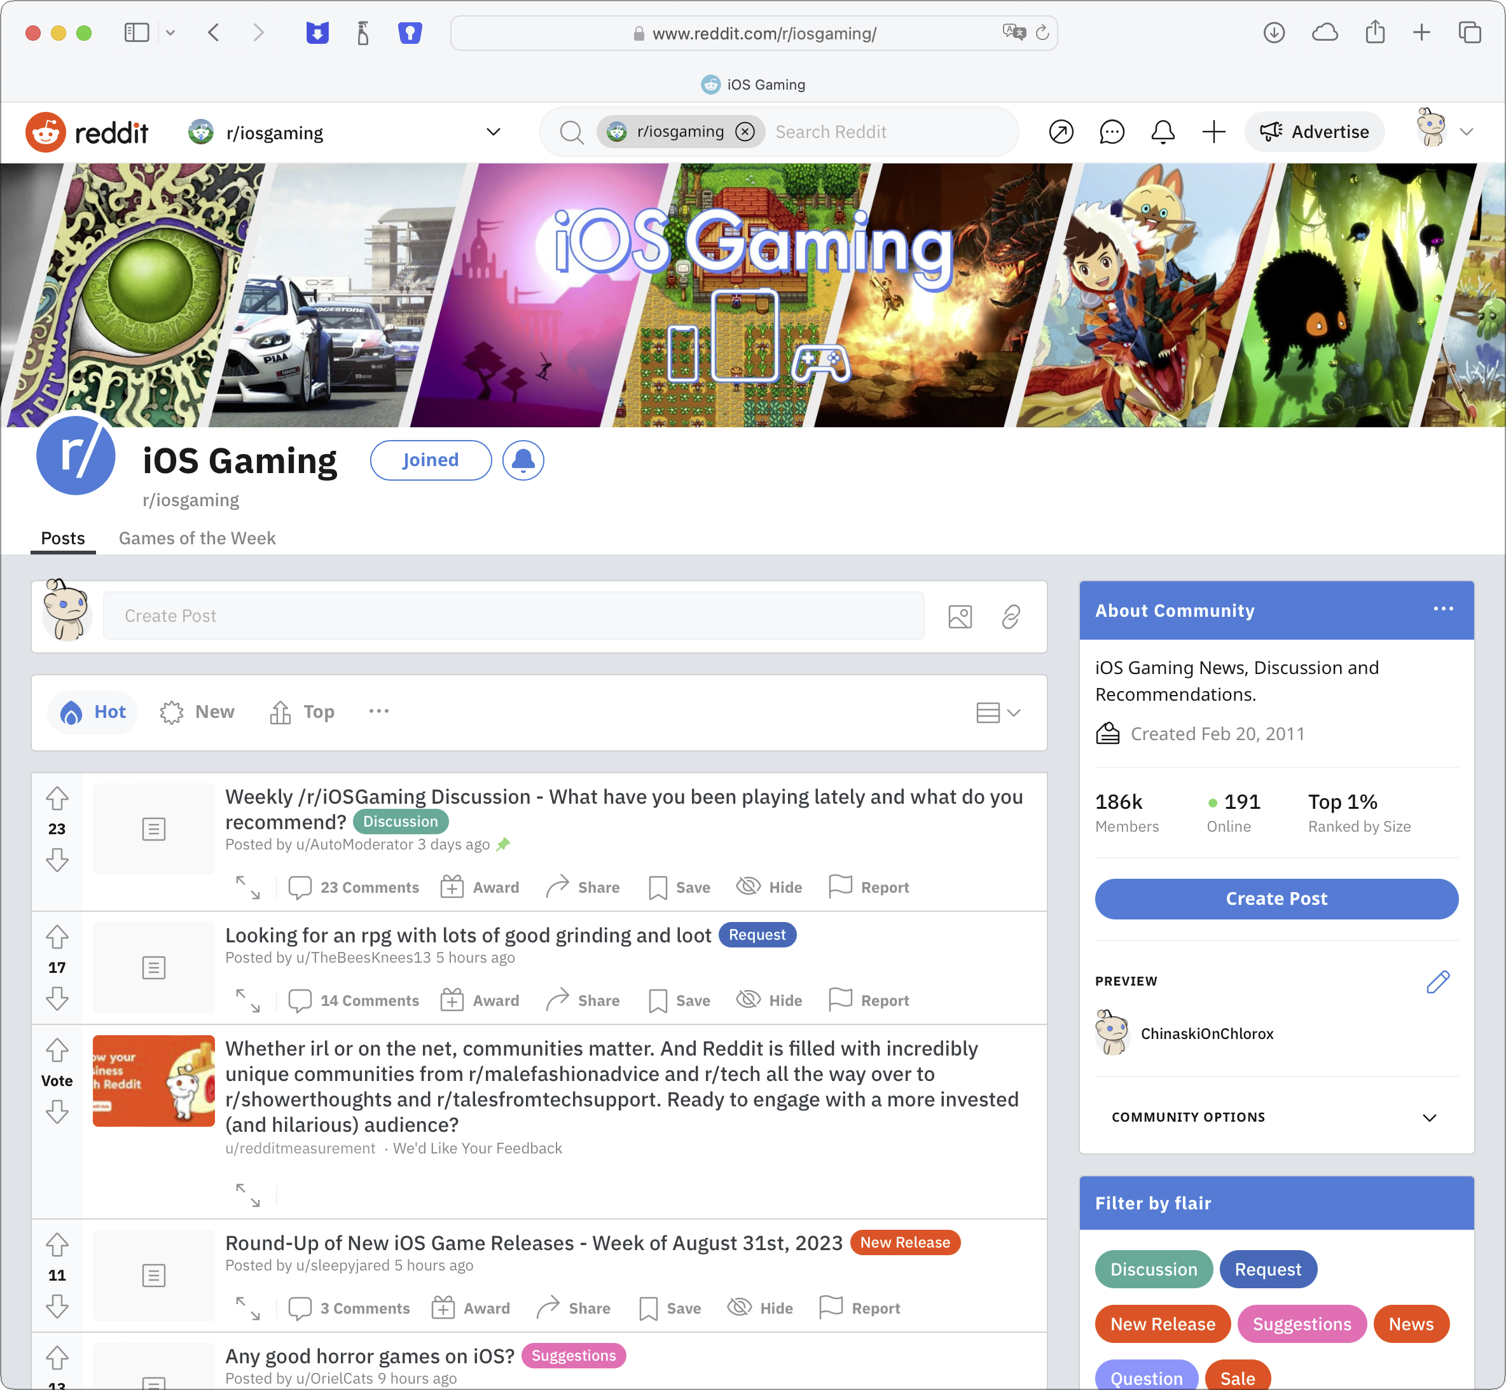The image size is (1506, 1390).
Task: Toggle community notification bell beside Joined
Action: [523, 460]
